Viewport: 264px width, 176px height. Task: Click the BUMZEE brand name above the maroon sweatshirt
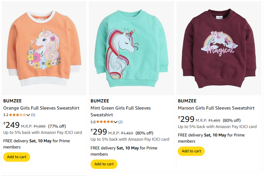tap(187, 101)
